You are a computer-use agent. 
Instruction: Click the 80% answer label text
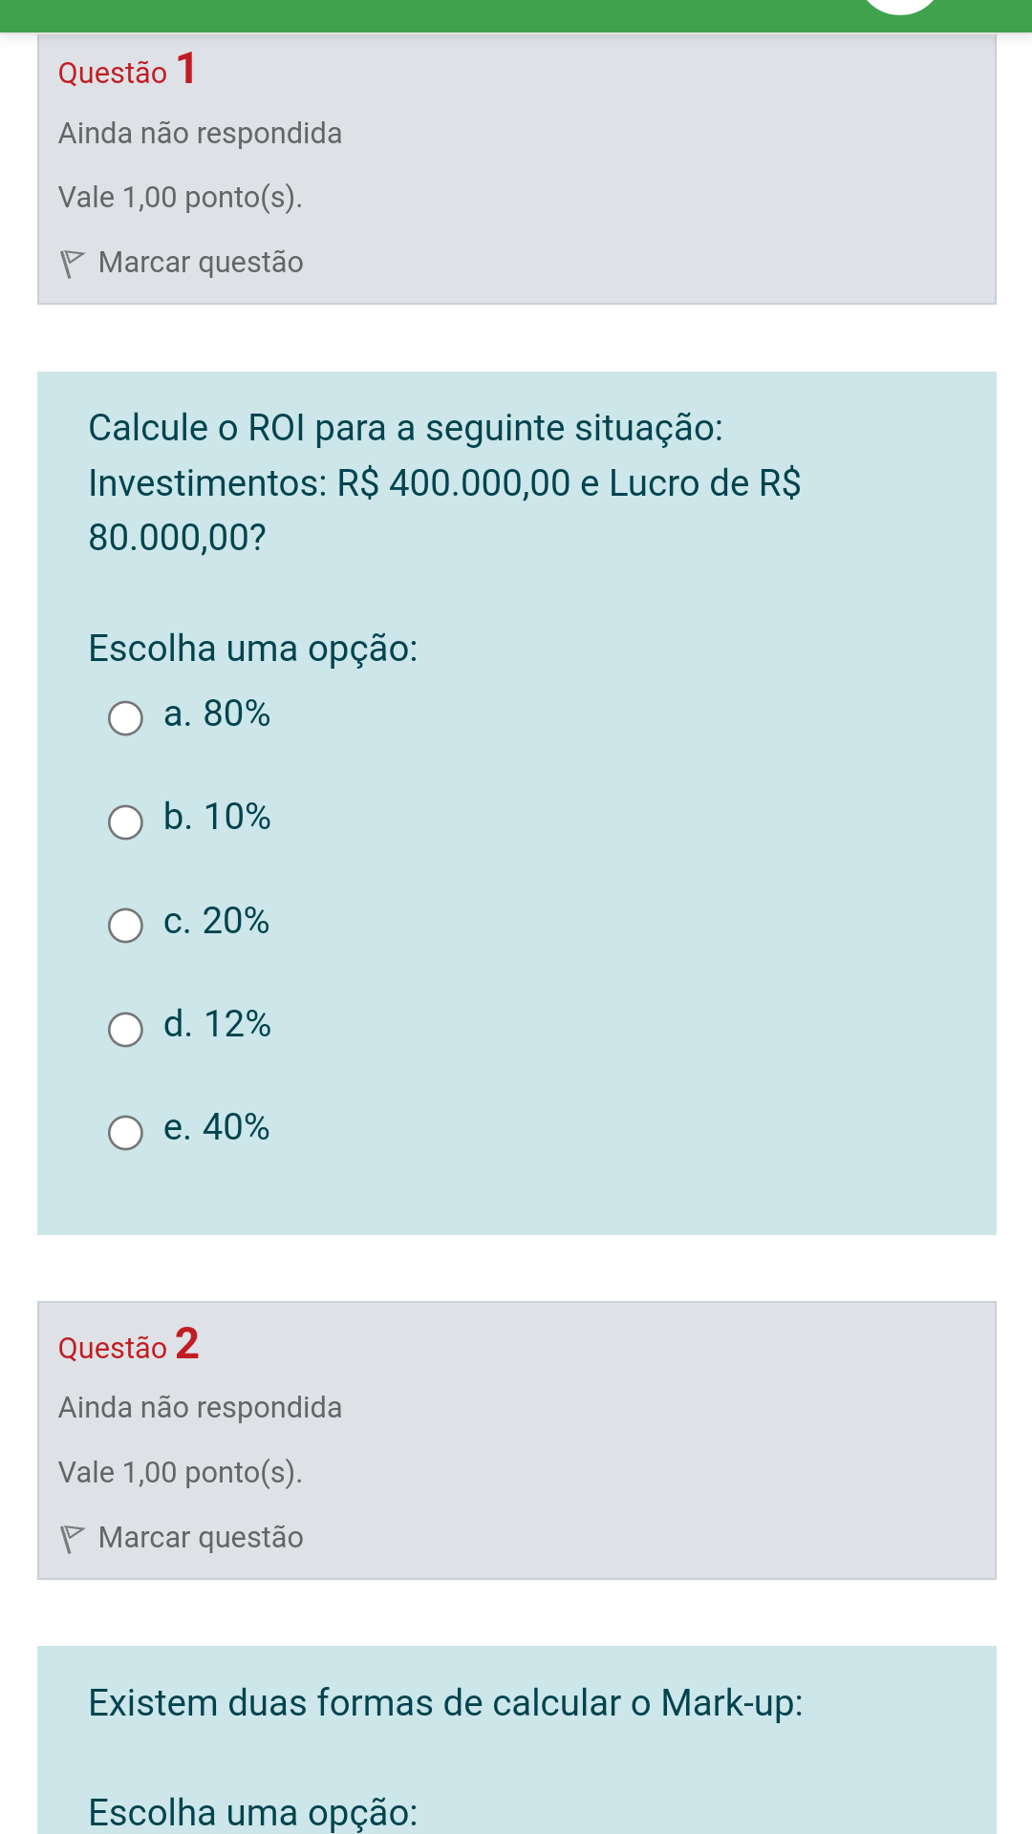(x=236, y=714)
